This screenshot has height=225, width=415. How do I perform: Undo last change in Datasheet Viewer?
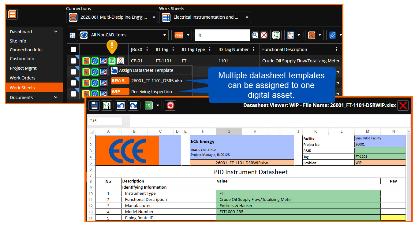point(121,105)
